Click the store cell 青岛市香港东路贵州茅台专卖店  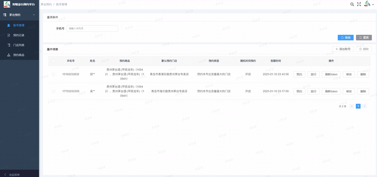point(169,74)
